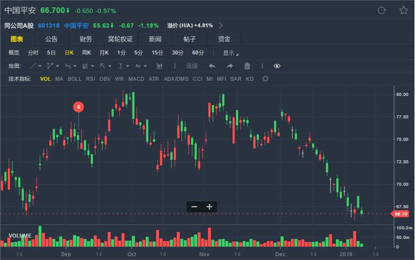Open the 新闻 news tab
The width and height of the screenshot is (415, 260).
[x=155, y=39]
